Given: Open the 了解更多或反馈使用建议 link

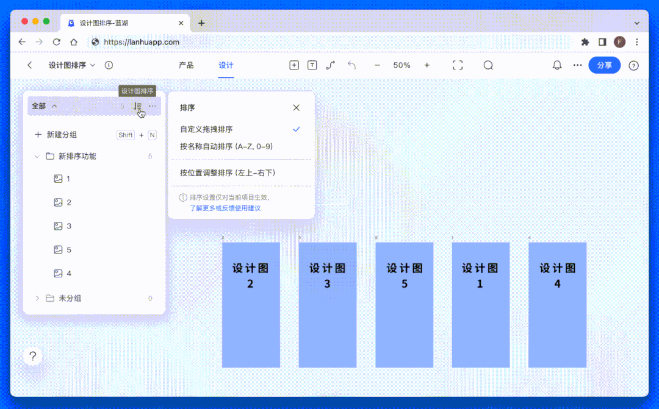Looking at the screenshot, I should (x=225, y=208).
